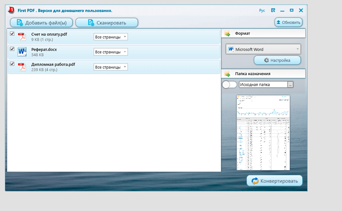Uncheck the Дипломная работа.pdf checkbox
Viewport: 342px width, 211px height.
[x=12, y=64]
